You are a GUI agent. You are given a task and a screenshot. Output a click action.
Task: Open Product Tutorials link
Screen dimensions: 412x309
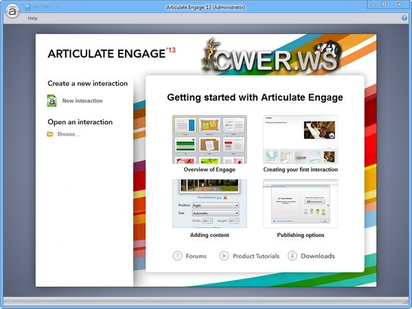pos(256,256)
